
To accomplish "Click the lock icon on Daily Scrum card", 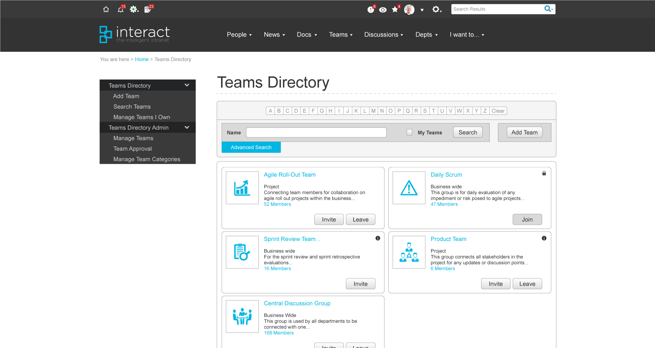I will (544, 173).
